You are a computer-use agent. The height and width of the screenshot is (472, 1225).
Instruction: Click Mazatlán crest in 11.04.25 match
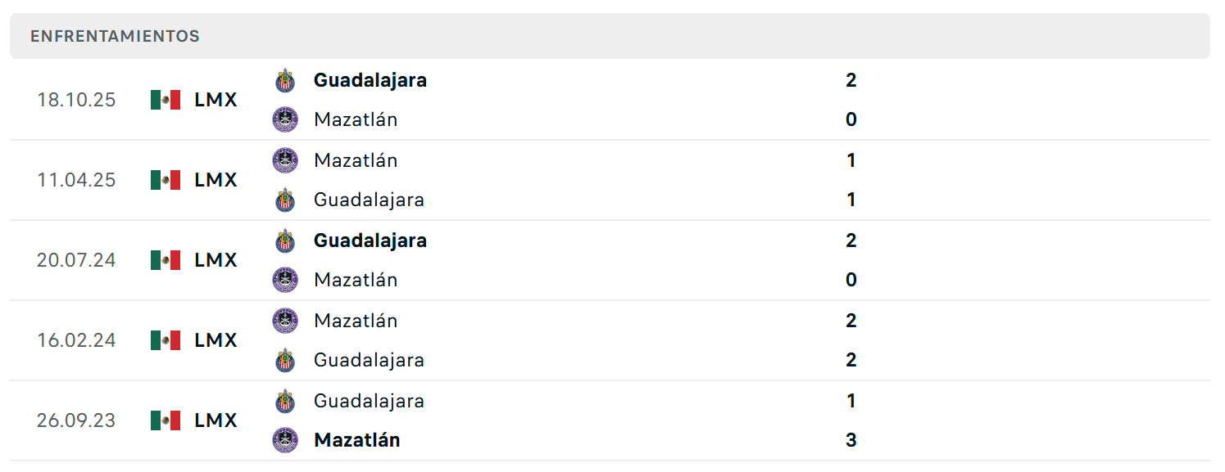[285, 160]
